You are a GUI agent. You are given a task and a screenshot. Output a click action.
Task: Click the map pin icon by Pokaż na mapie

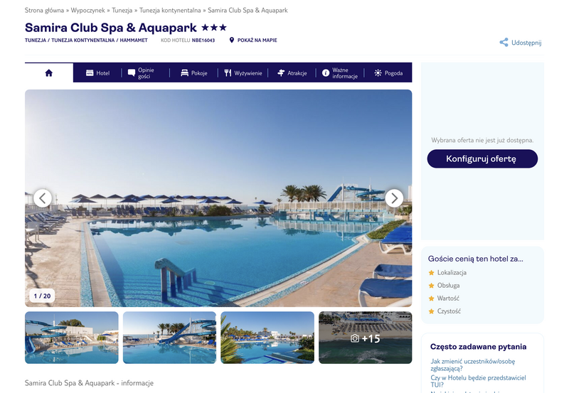click(x=232, y=40)
